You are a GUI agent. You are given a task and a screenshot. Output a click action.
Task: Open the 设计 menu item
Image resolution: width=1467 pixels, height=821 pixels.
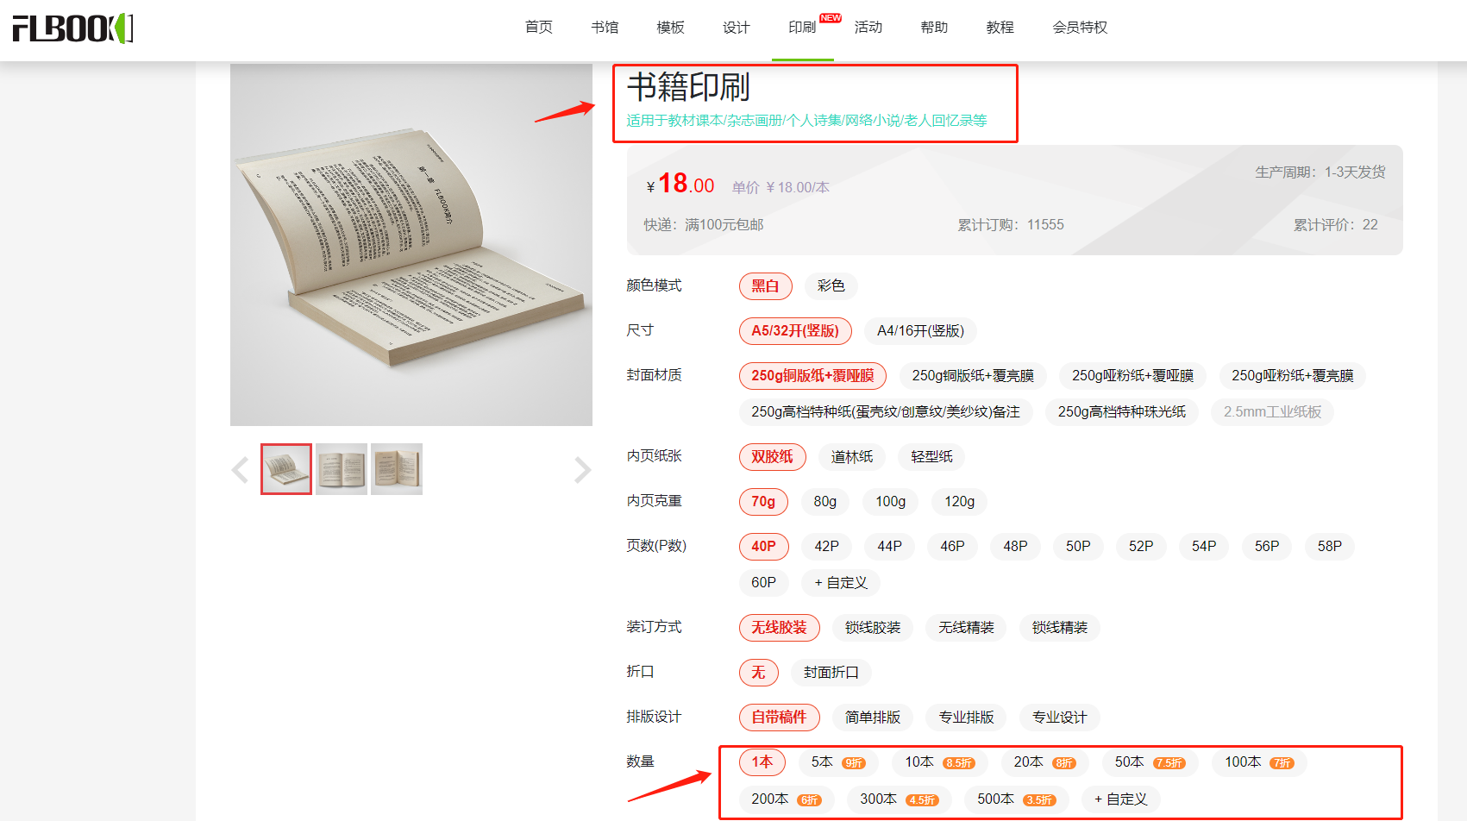(x=737, y=28)
